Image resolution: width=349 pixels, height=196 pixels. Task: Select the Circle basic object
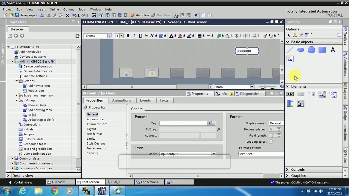coord(311,50)
